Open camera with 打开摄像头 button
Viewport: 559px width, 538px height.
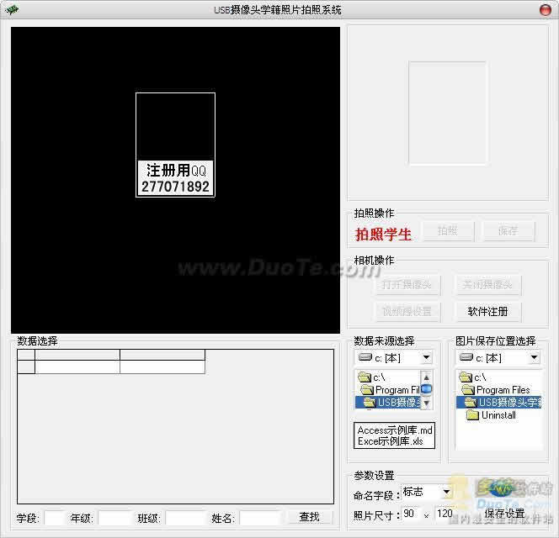pos(407,285)
